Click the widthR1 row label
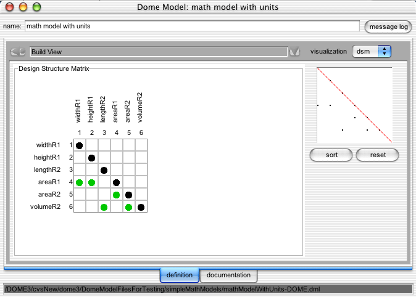The height and width of the screenshot is (297, 416). point(48,145)
